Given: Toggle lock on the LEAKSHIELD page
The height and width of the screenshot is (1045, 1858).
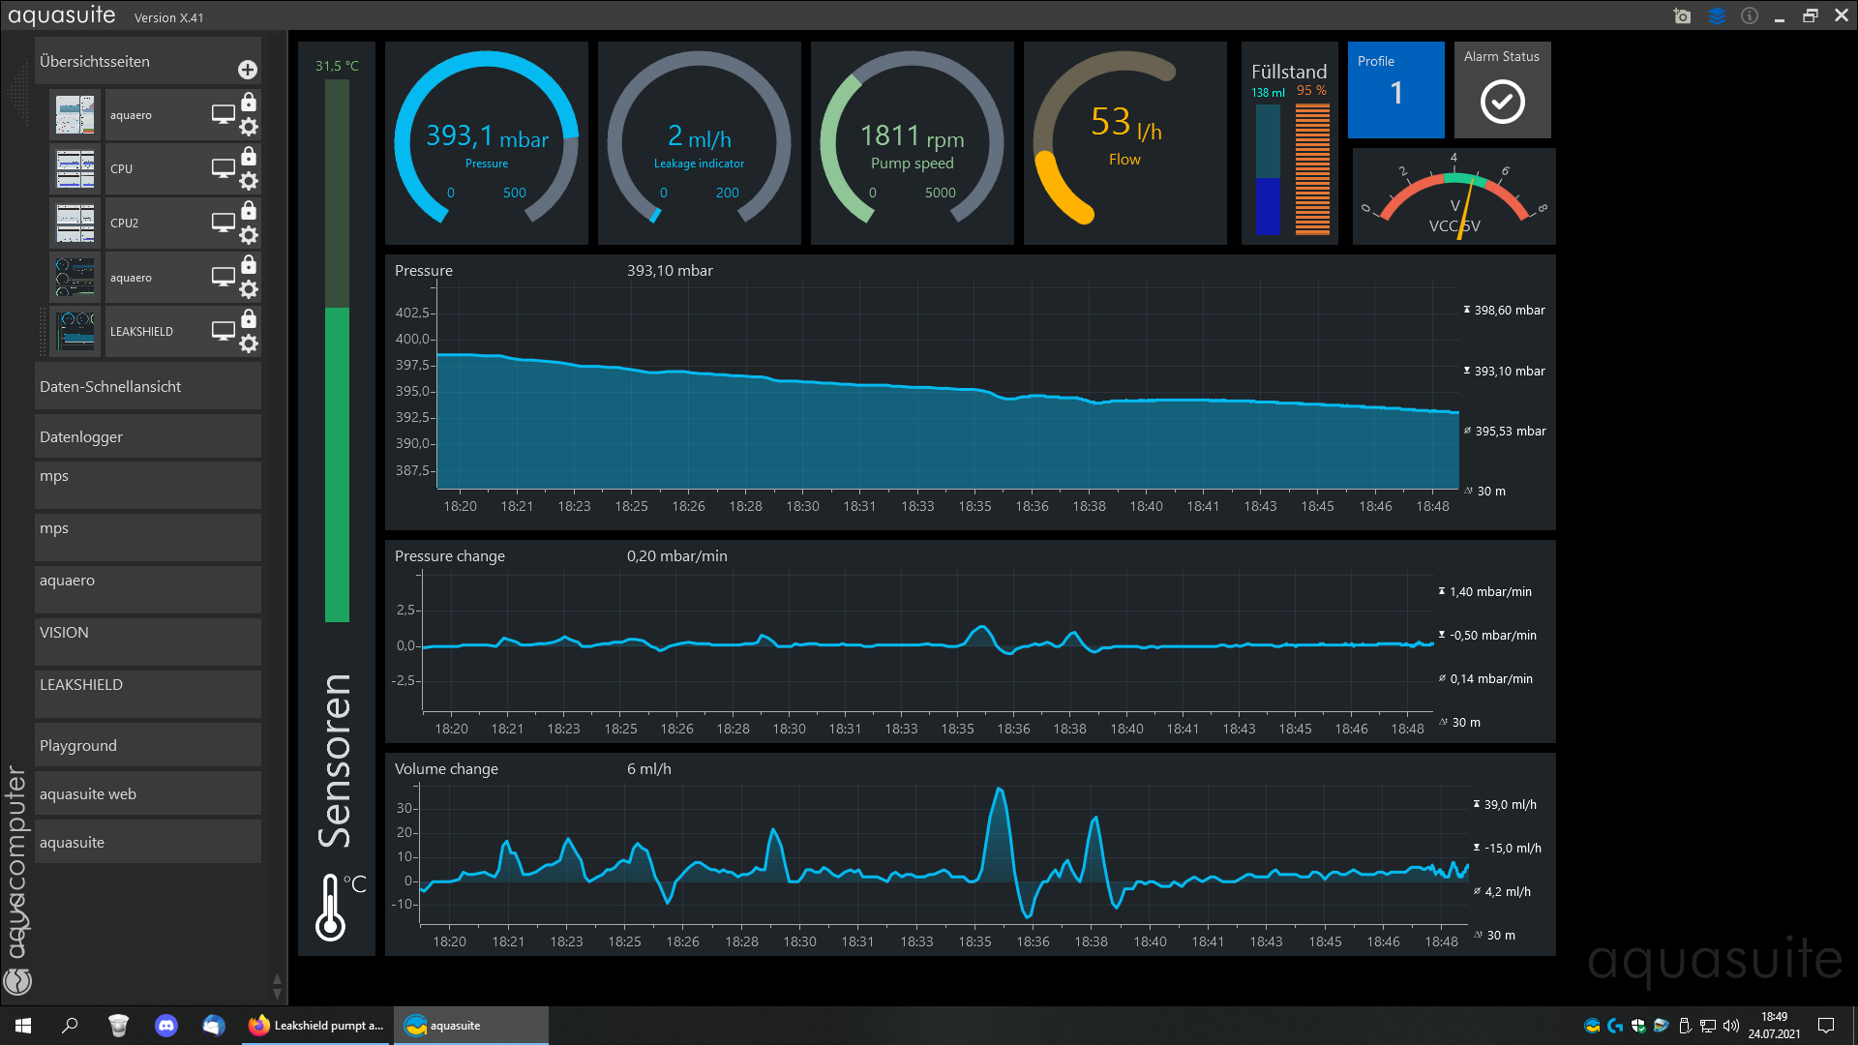Looking at the screenshot, I should (x=249, y=318).
